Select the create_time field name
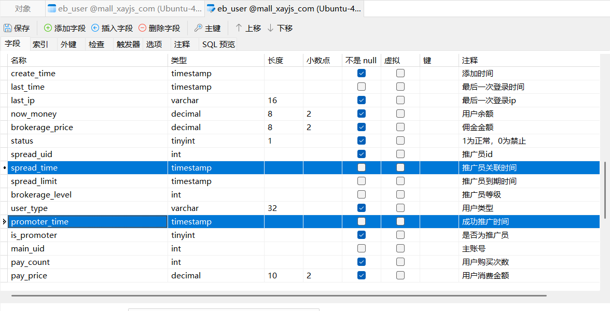The image size is (610, 311). (33, 74)
